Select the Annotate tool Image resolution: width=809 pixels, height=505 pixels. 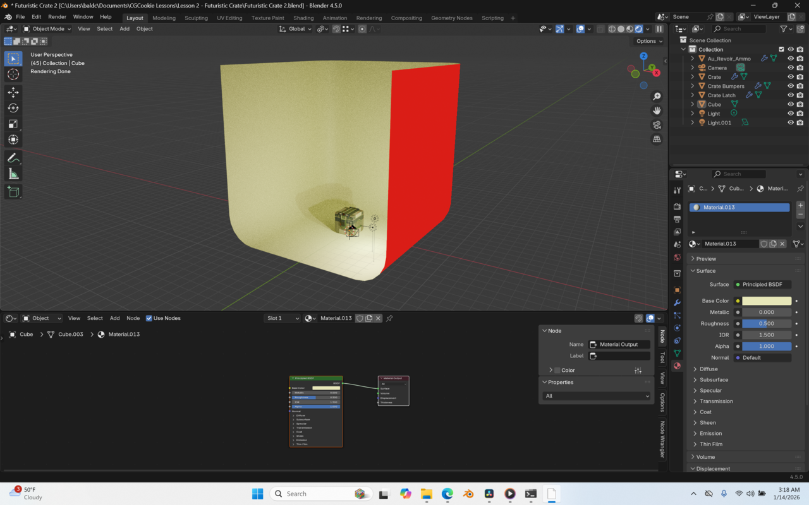click(x=13, y=158)
